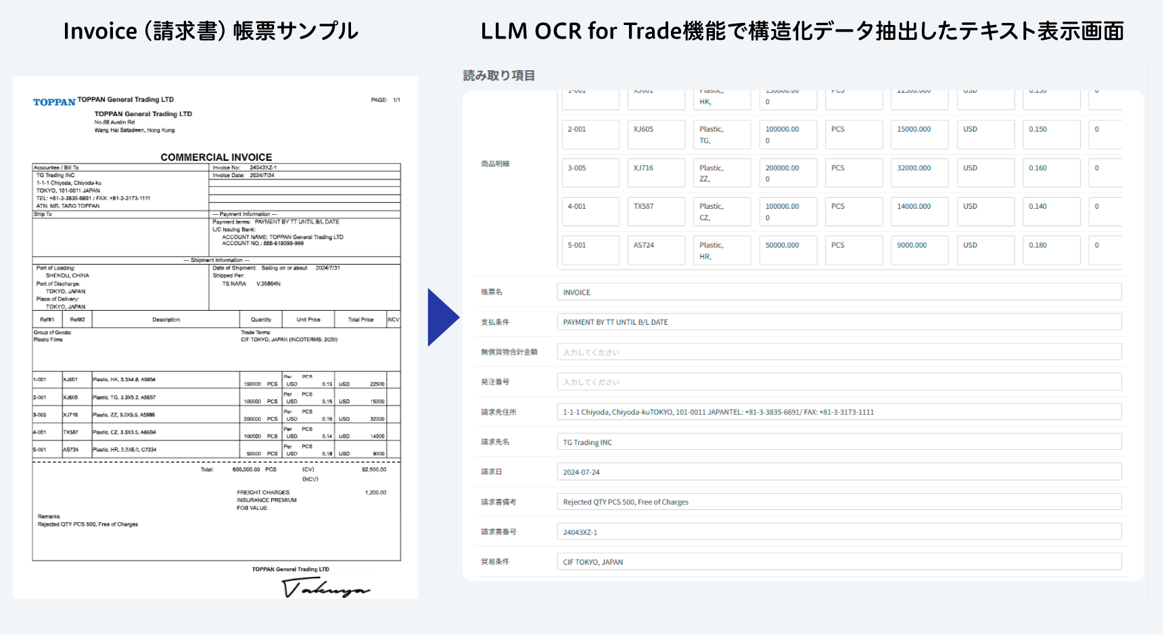
Task: Select the 32000.000 amount cell
Action: click(919, 172)
